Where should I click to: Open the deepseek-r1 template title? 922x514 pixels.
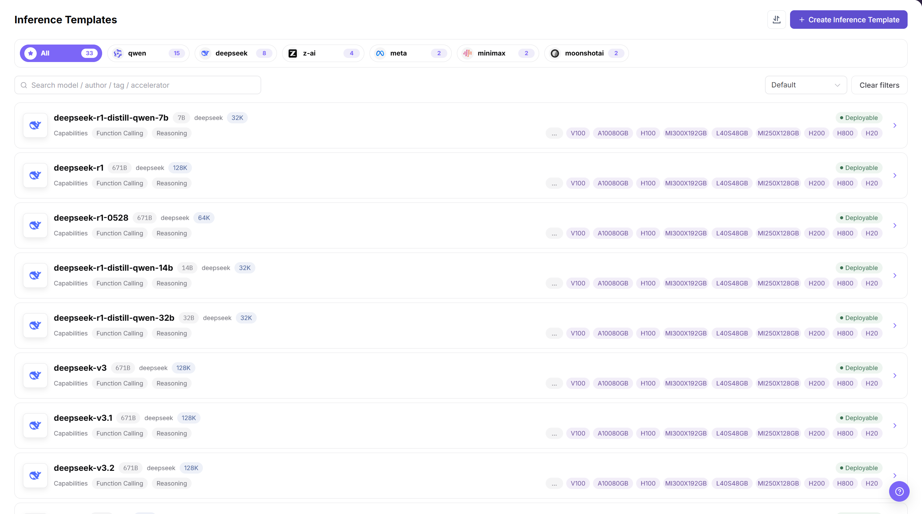tap(78, 168)
